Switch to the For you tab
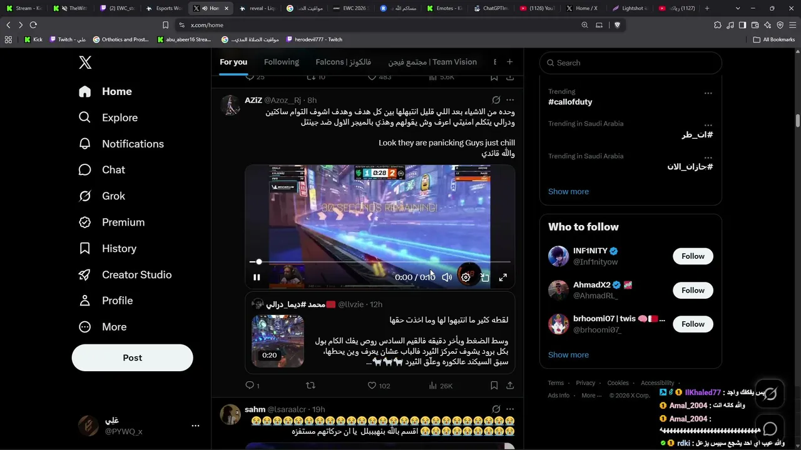This screenshot has width=801, height=450. 233,62
